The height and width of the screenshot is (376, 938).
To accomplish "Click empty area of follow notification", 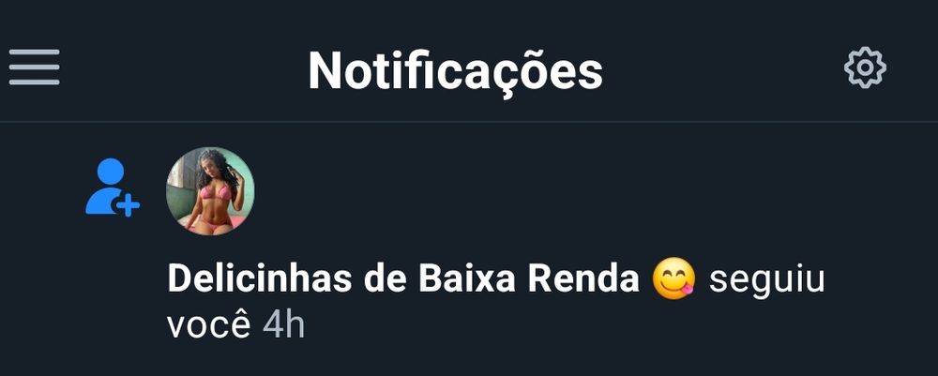I will [x=598, y=191].
